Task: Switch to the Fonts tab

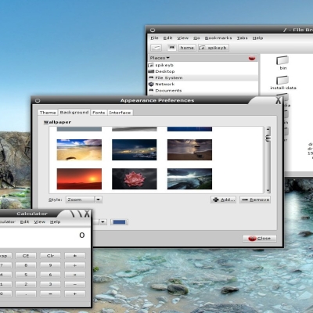Action: [x=99, y=113]
